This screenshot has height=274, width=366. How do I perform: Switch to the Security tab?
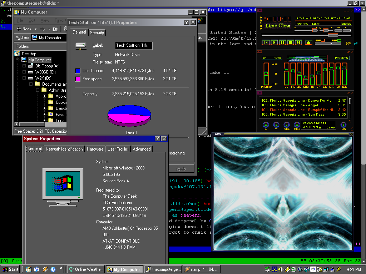pyautogui.click(x=97, y=33)
